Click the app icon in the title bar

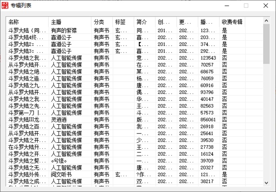pyautogui.click(x=5, y=6)
